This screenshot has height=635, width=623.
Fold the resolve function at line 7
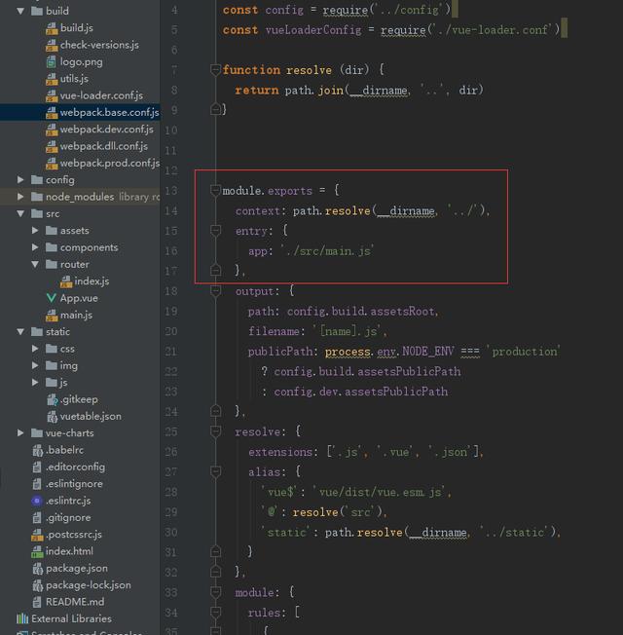coord(215,70)
